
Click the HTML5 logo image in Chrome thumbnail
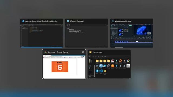(60, 67)
